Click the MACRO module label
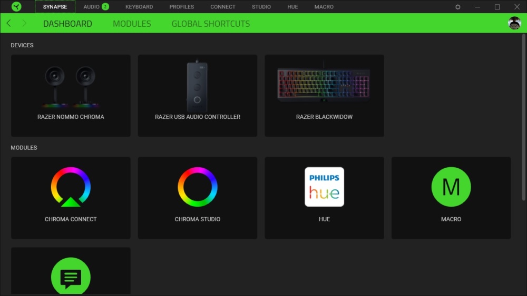The width and height of the screenshot is (527, 296). (x=451, y=219)
